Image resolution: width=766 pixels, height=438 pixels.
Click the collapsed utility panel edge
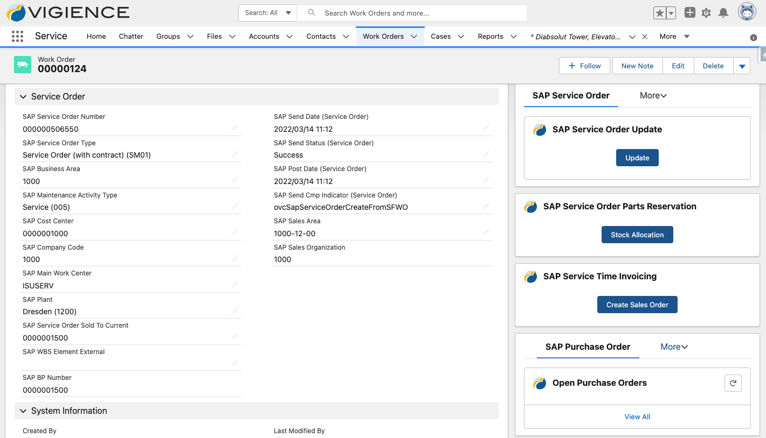(762, 55)
